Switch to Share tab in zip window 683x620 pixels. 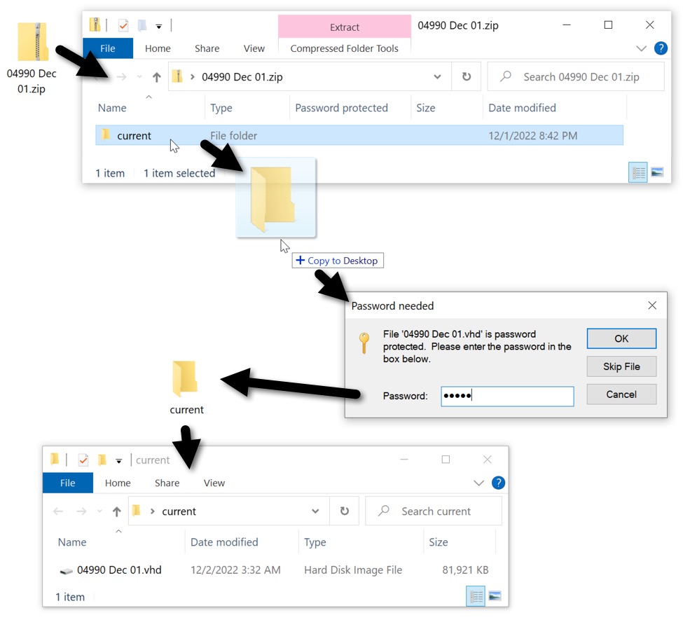pos(207,48)
